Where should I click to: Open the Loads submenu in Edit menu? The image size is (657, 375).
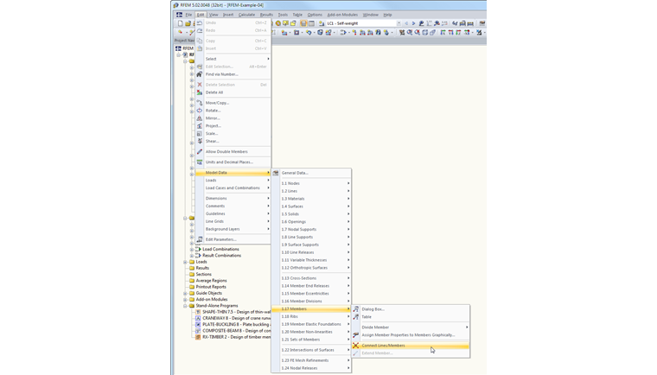pyautogui.click(x=233, y=181)
